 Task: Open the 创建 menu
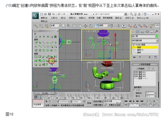coord(82,18)
